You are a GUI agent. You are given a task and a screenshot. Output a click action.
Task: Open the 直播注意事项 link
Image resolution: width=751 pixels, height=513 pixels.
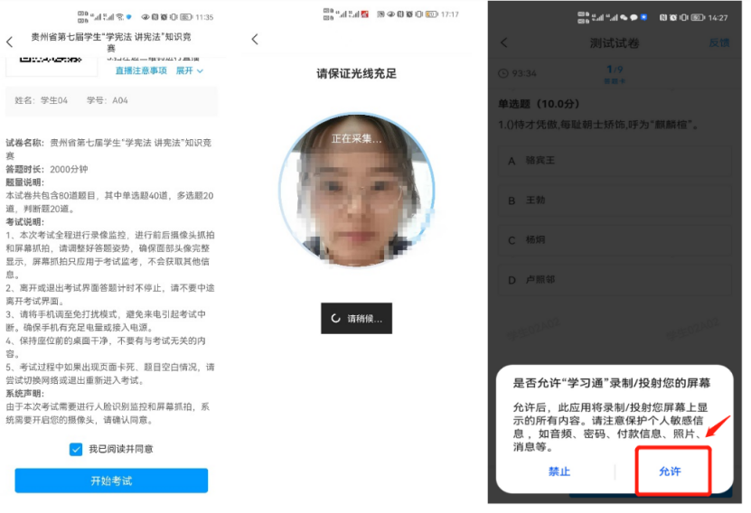[x=141, y=70]
